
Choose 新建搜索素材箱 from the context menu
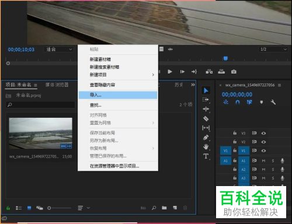click(118, 67)
